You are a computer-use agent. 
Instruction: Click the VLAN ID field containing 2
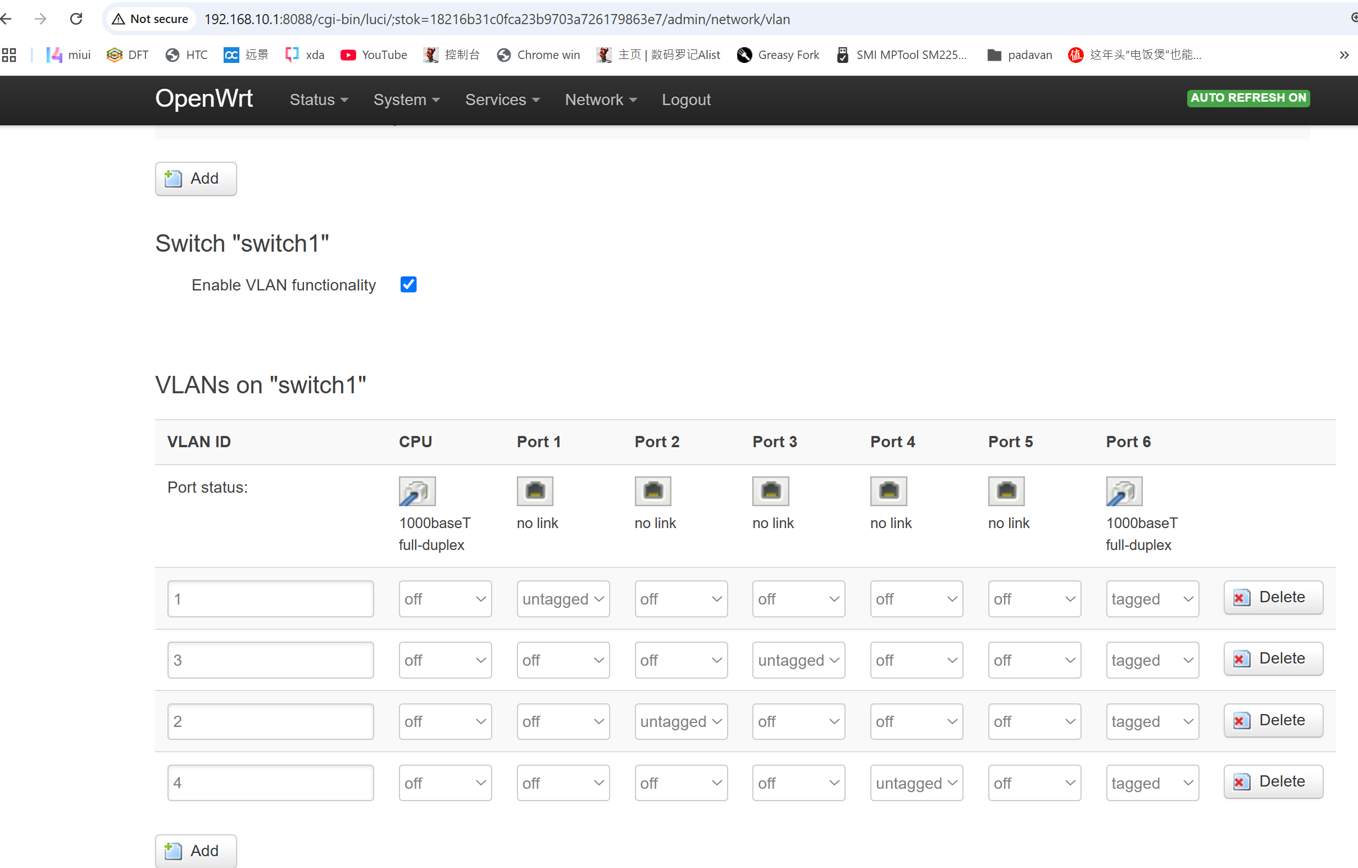click(270, 721)
